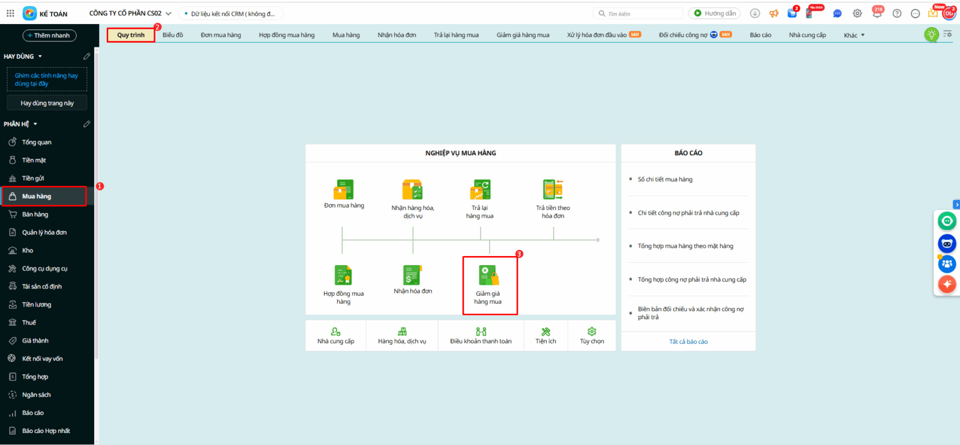Image resolution: width=960 pixels, height=445 pixels.
Task: Select Bán hàng in the sidebar
Action: (x=35, y=215)
